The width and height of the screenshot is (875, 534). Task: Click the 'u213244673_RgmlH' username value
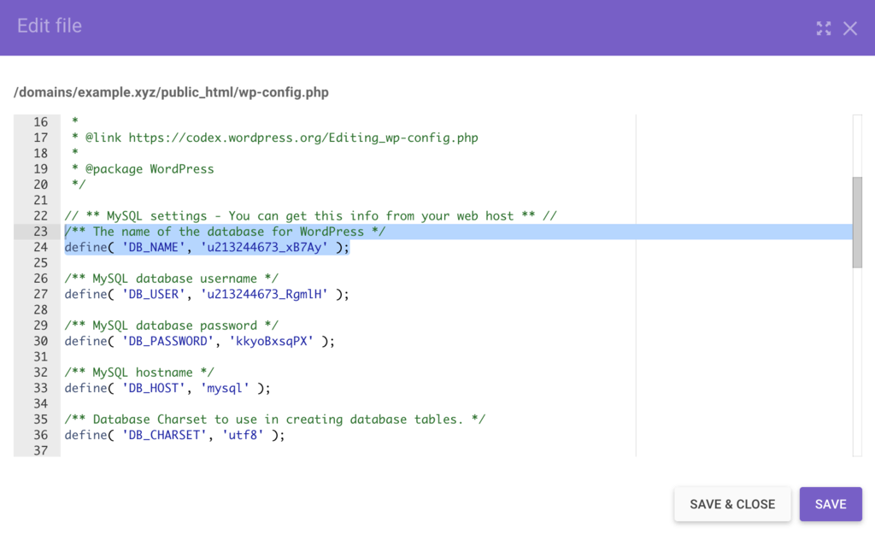click(264, 294)
